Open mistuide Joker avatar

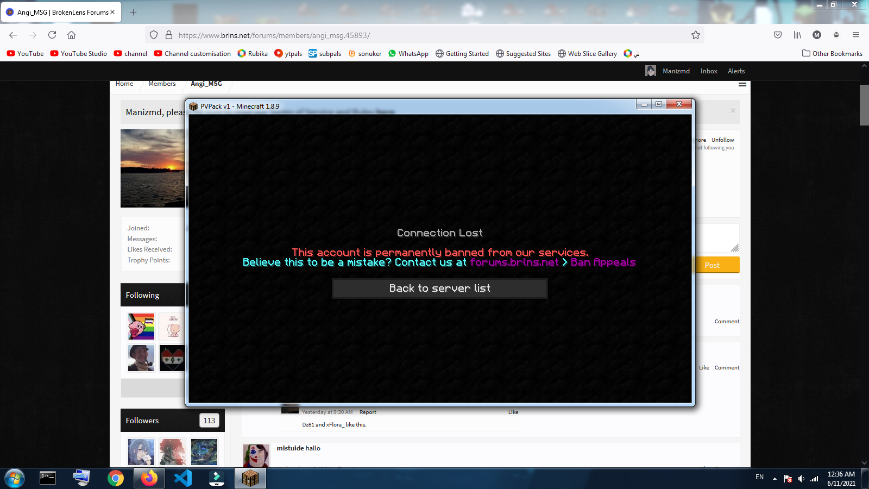(256, 456)
